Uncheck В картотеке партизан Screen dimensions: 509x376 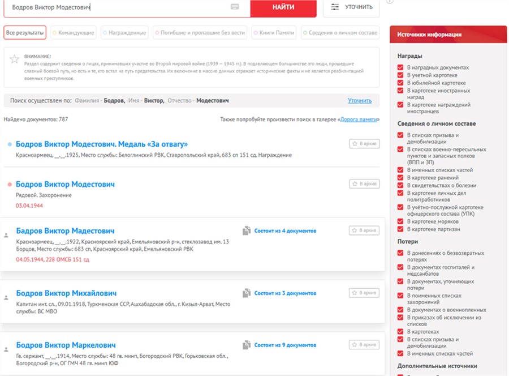[400, 229]
